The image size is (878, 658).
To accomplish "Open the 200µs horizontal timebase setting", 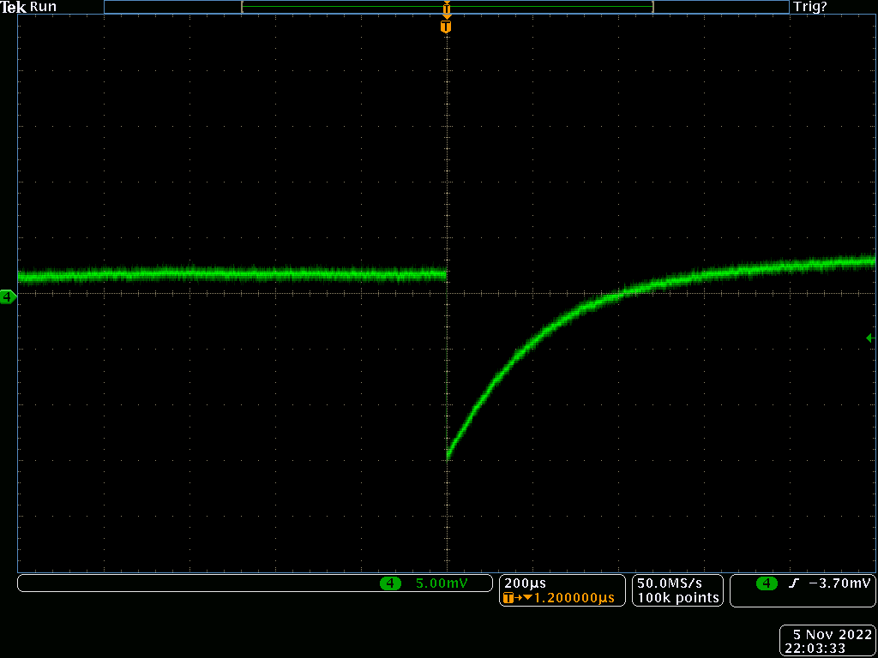I will (x=520, y=583).
